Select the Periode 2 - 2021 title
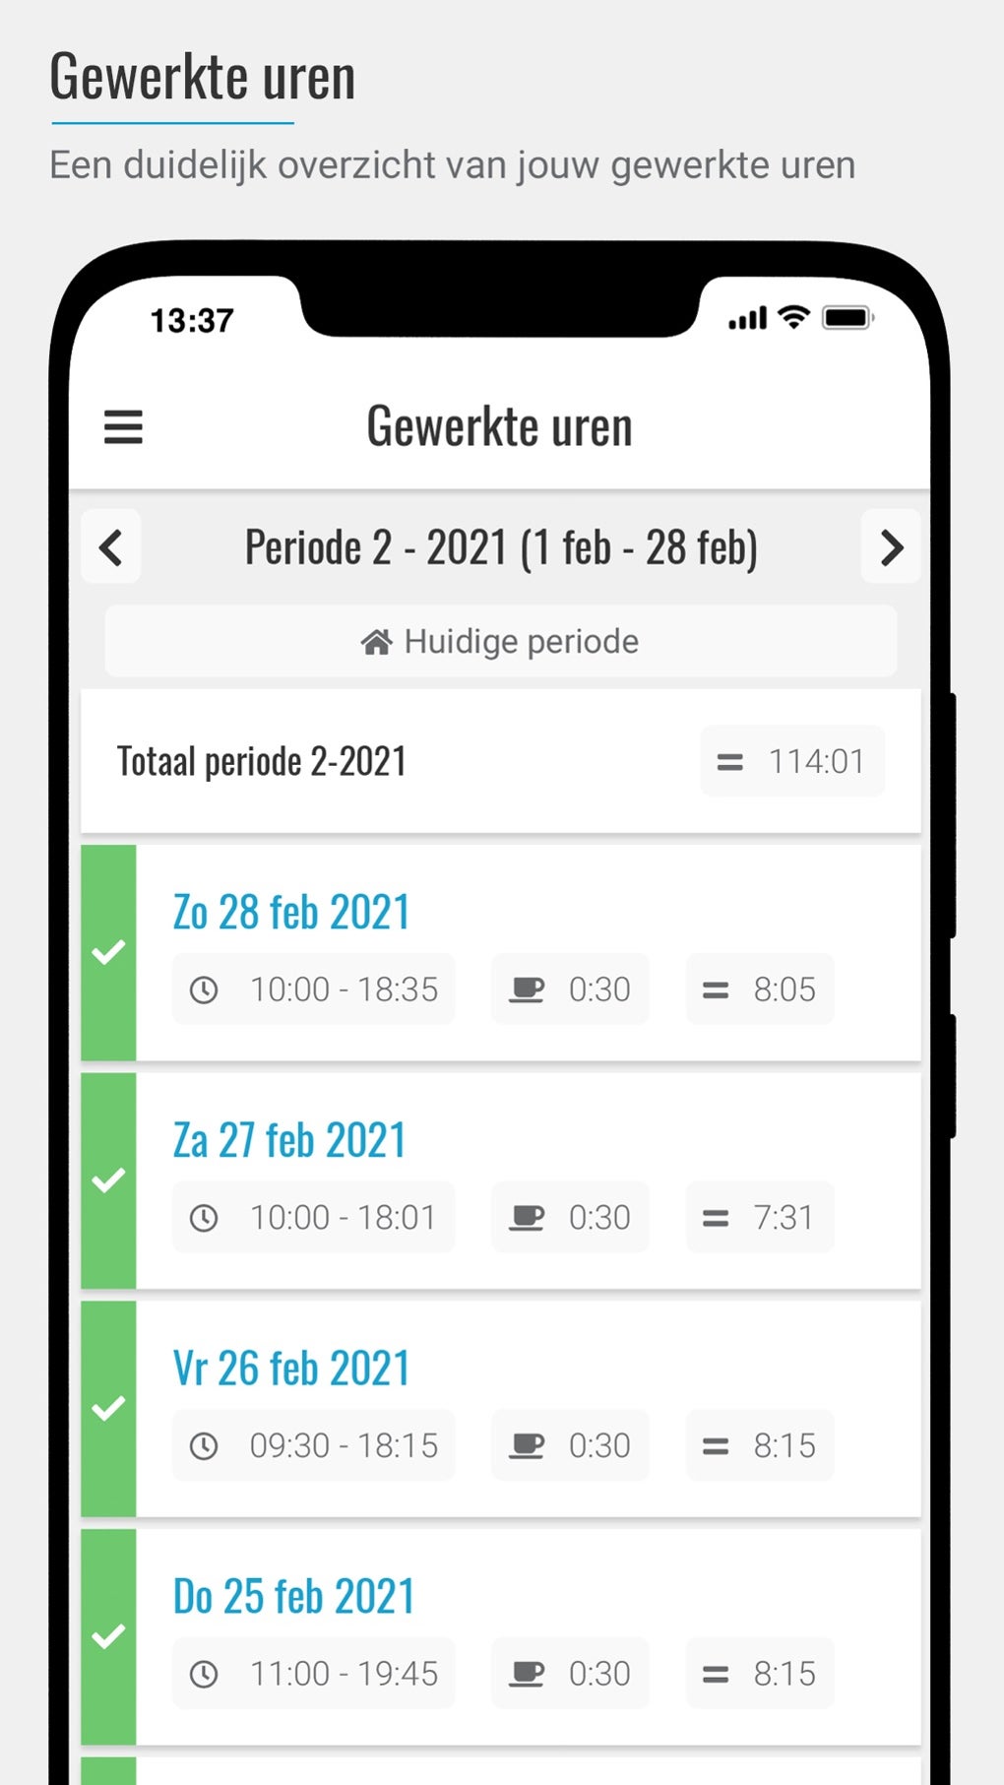The width and height of the screenshot is (1004, 1785). click(501, 547)
